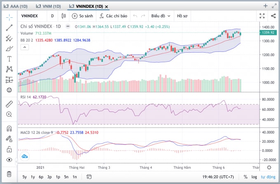Image resolution: width=280 pixels, height=184 pixels.
Task: Click the cloud chart logo icon
Action: click(x=25, y=156)
